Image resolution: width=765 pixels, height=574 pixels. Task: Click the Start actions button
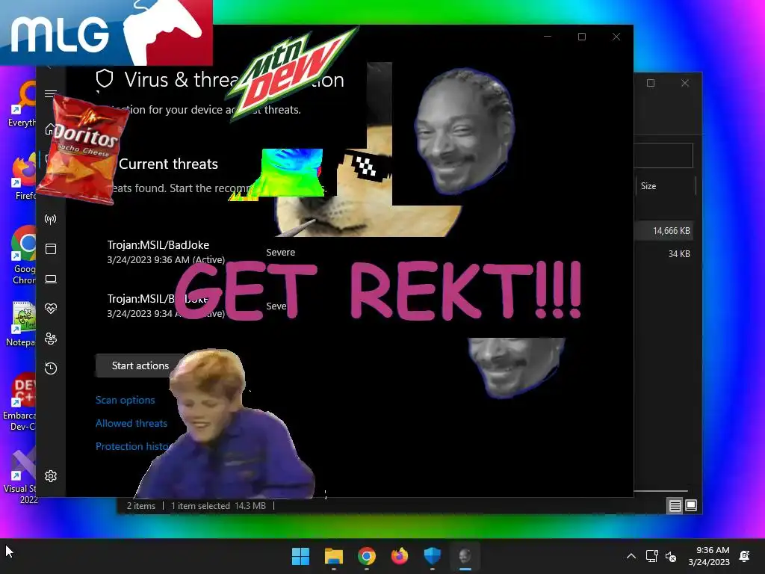click(140, 365)
